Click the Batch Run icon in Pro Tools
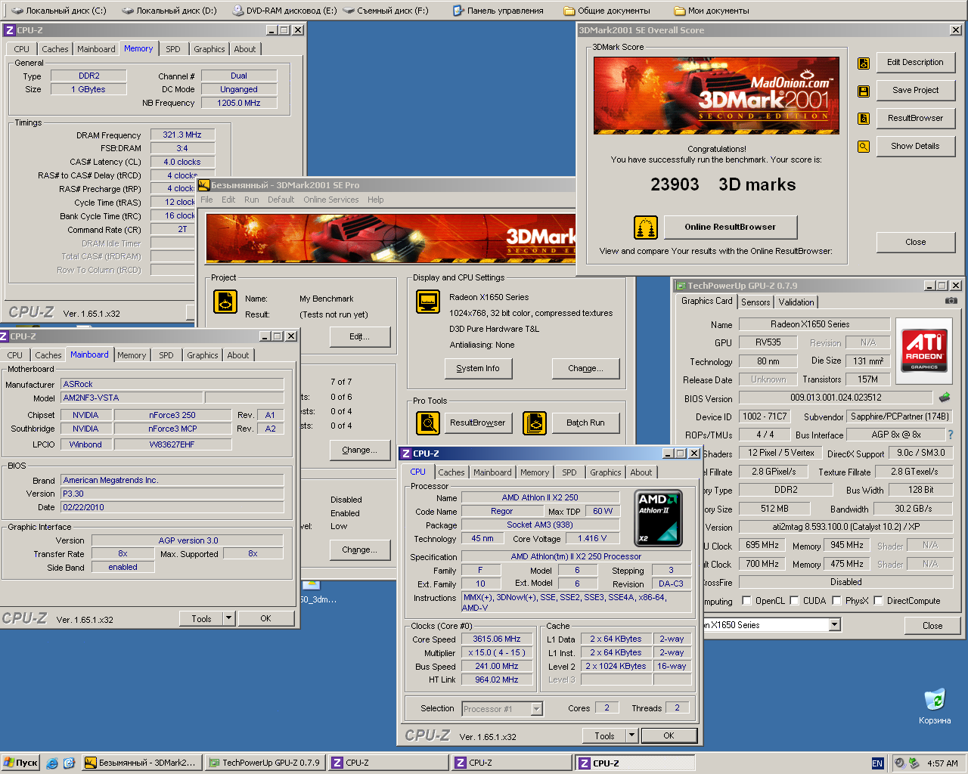The height and width of the screenshot is (774, 968). coord(535,423)
